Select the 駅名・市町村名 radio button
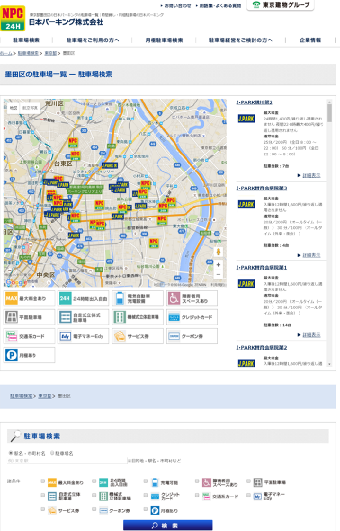 point(11,453)
